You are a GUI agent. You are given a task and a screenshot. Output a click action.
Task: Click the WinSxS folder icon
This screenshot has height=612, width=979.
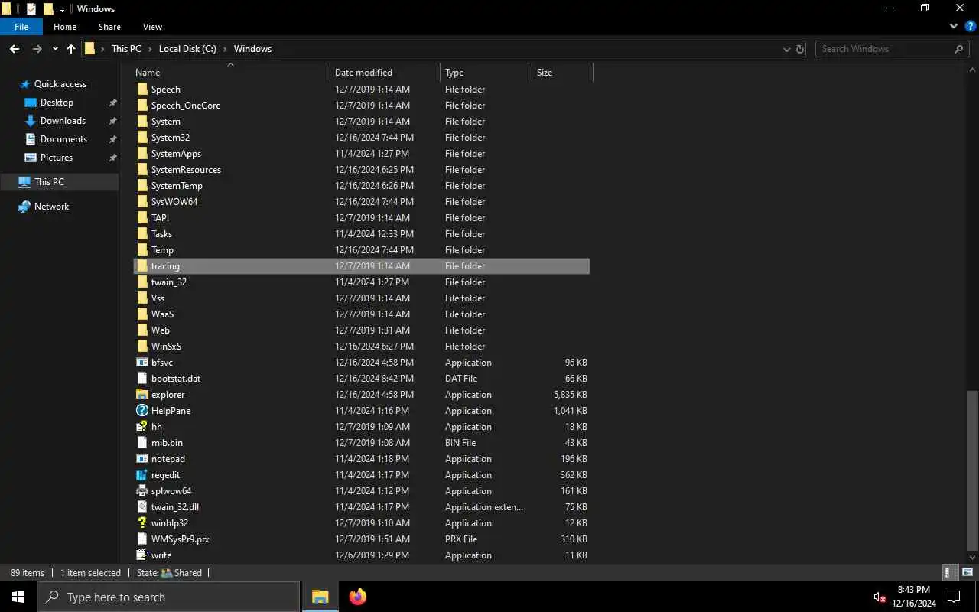(141, 347)
